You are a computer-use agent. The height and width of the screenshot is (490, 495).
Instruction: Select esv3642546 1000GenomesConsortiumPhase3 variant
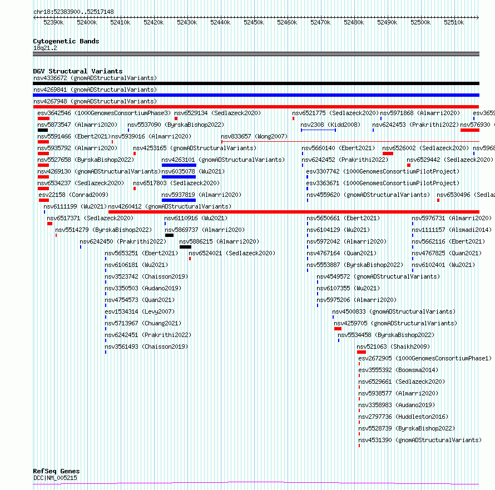(104, 113)
